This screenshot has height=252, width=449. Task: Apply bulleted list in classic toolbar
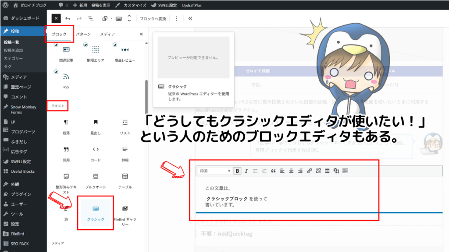click(x=256, y=171)
